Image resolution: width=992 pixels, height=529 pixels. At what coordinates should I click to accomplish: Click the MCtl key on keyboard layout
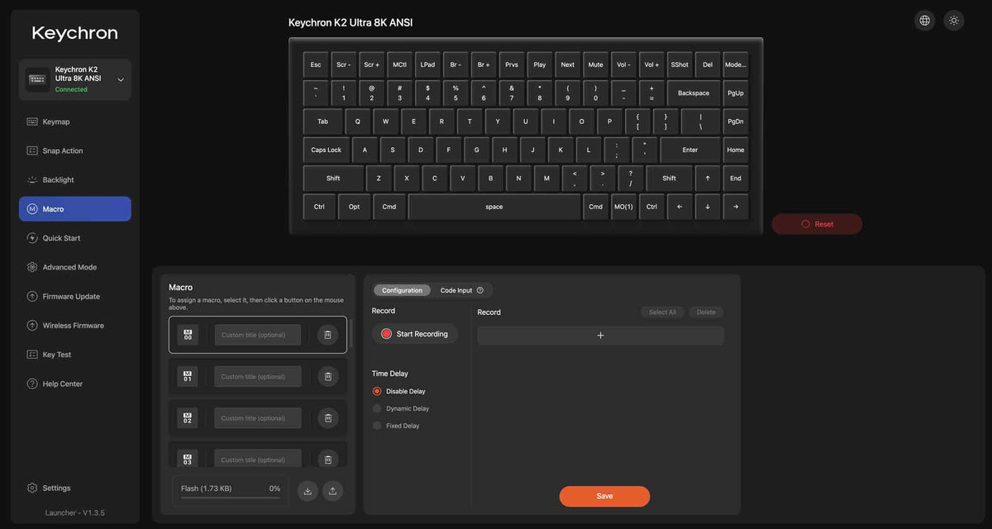[399, 64]
